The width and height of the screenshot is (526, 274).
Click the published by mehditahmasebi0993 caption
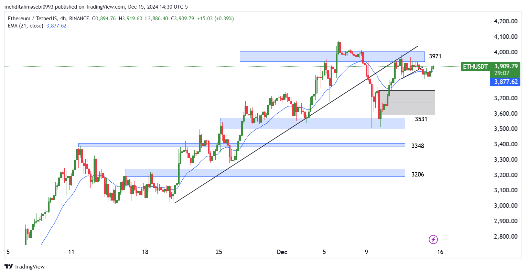pos(96,7)
